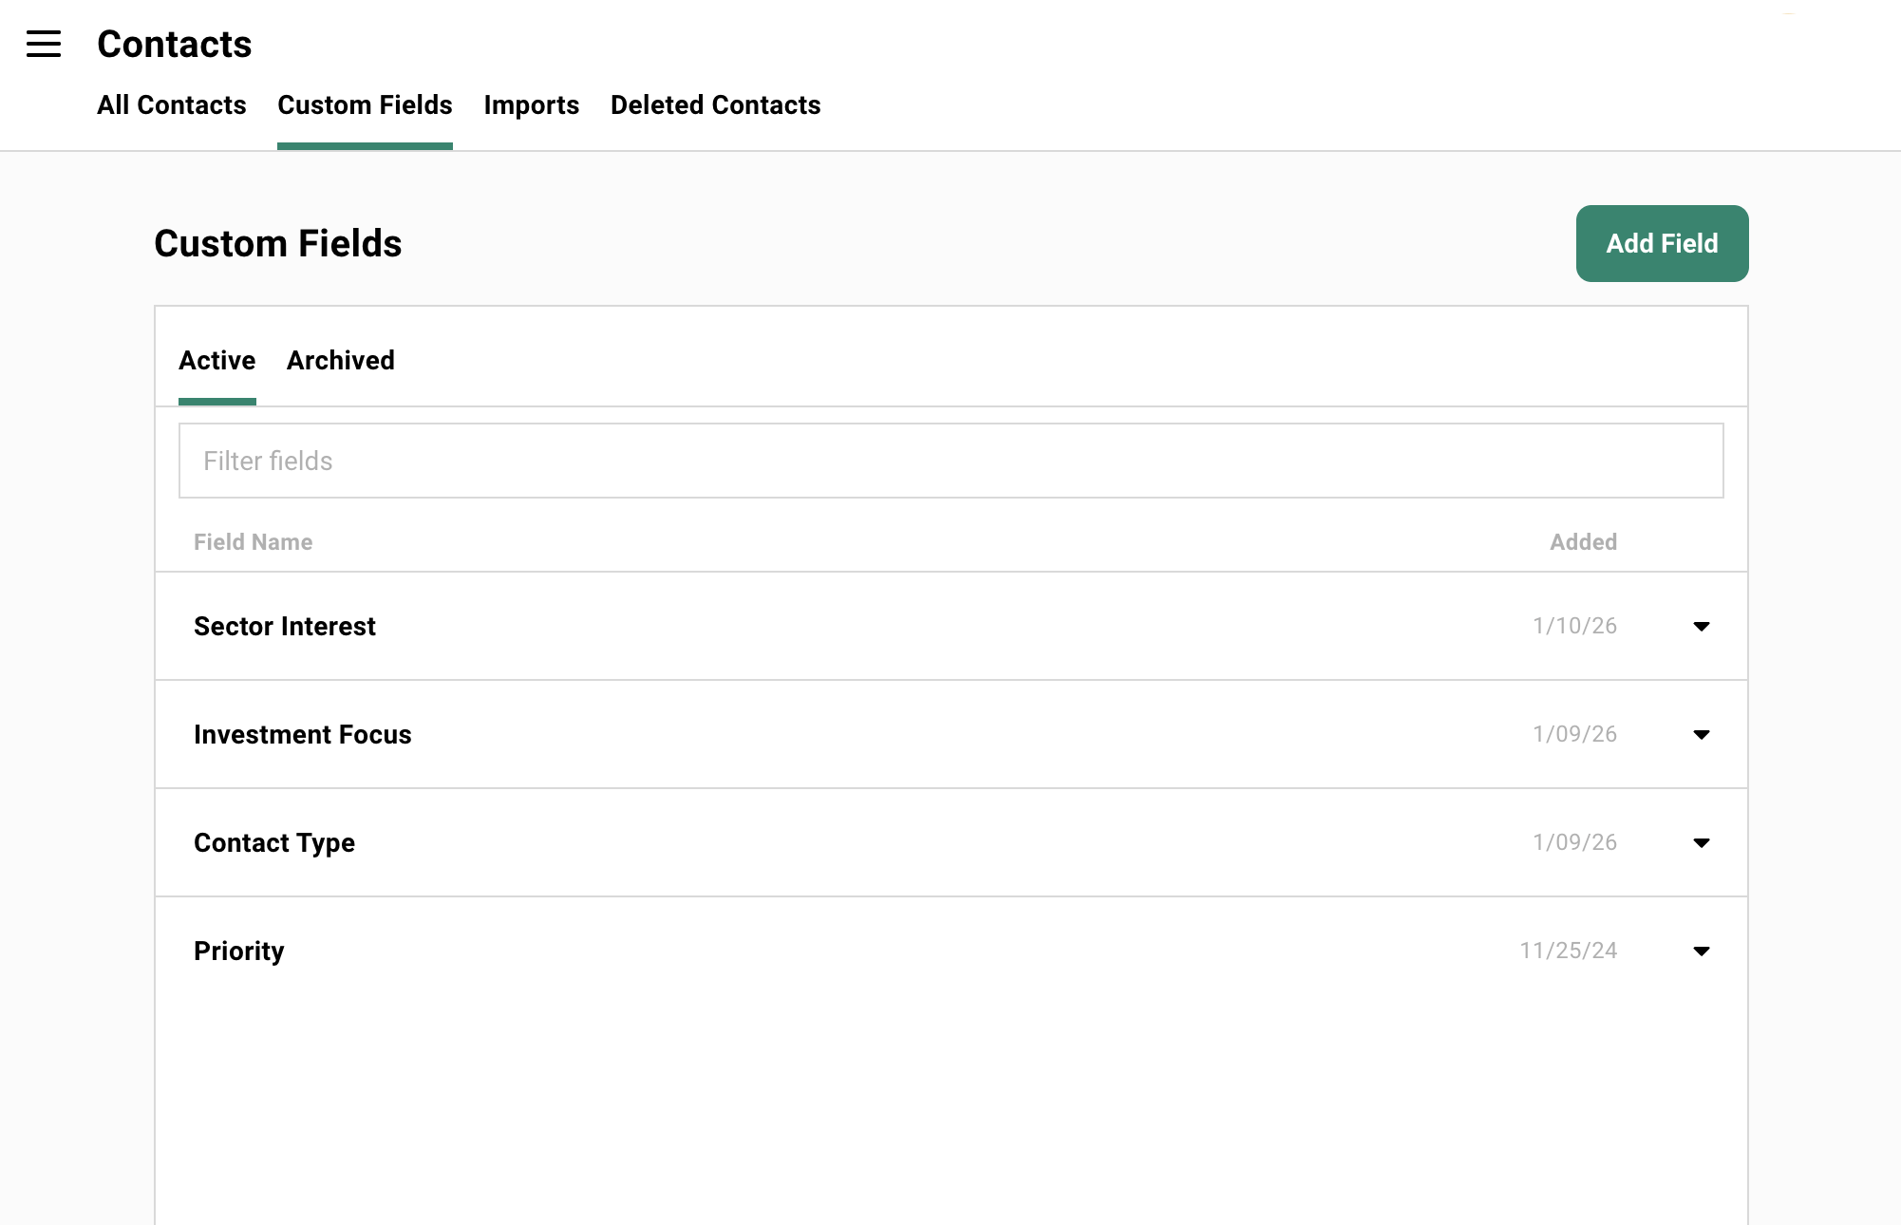Select the Active fields tab
The image size is (1901, 1225).
pos(216,361)
